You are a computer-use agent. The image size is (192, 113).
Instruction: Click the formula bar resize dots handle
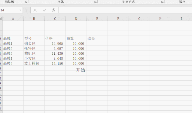tap(26, 10)
